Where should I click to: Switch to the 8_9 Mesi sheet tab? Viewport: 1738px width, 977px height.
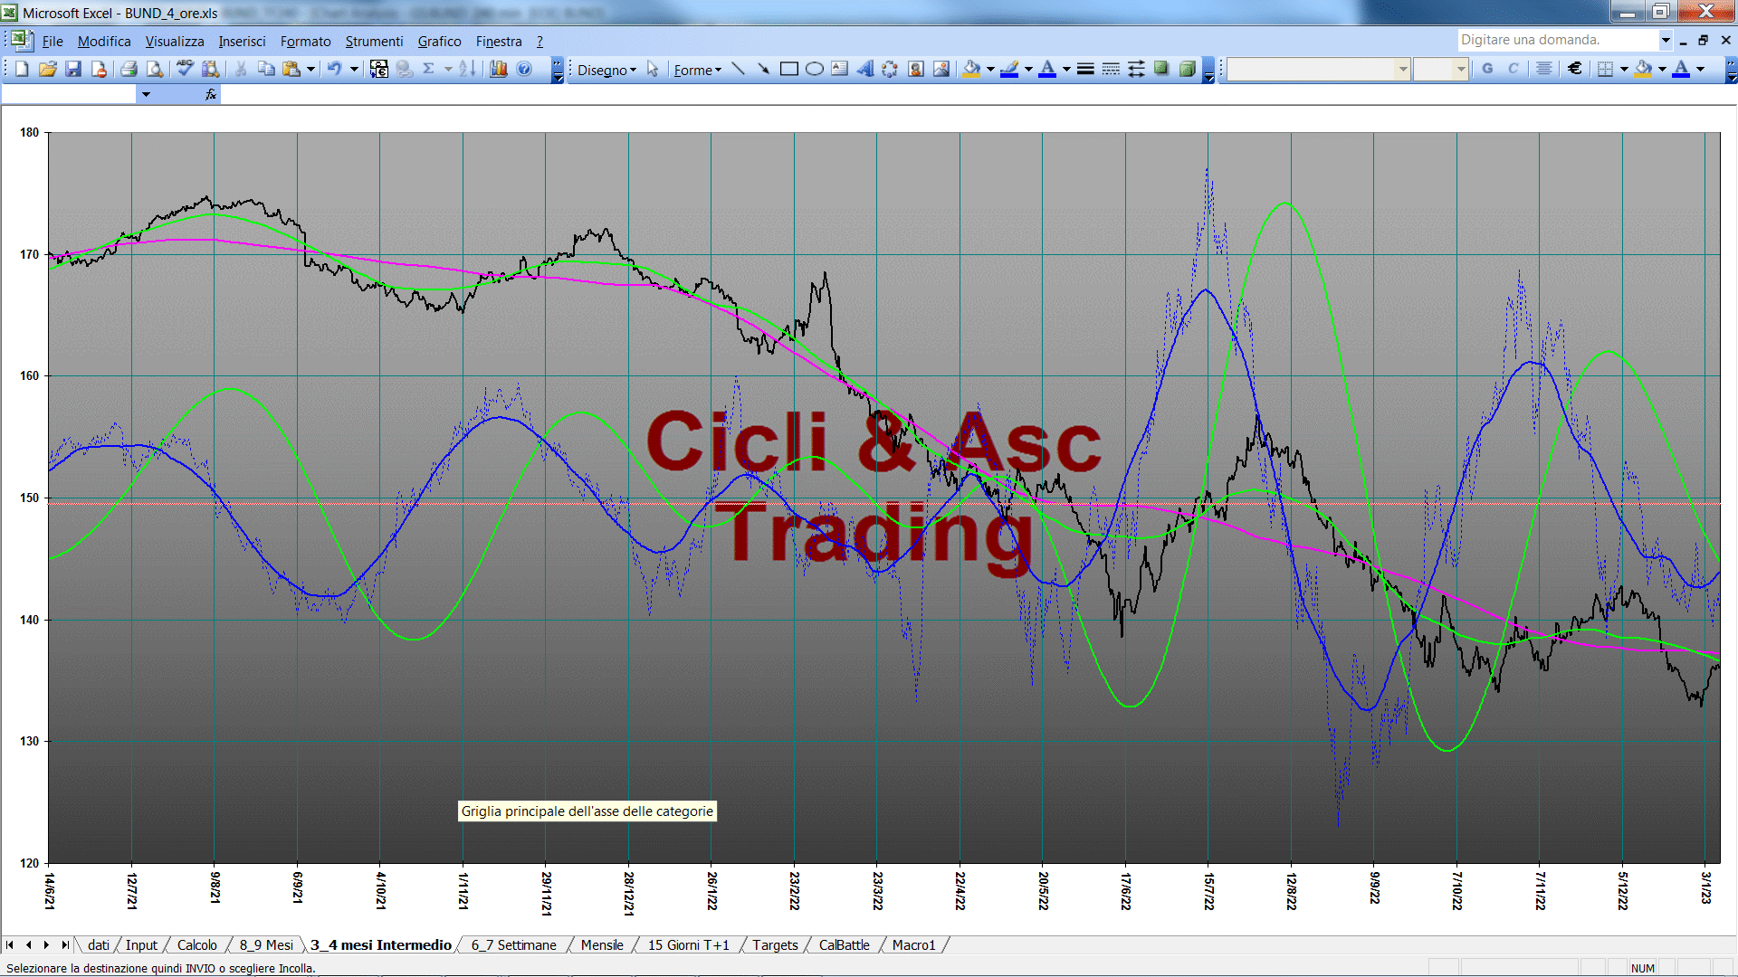(x=265, y=945)
